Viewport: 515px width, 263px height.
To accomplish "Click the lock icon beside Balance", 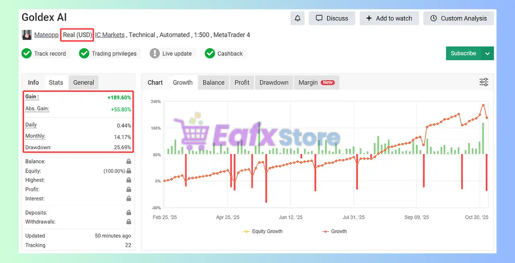I will [x=129, y=161].
